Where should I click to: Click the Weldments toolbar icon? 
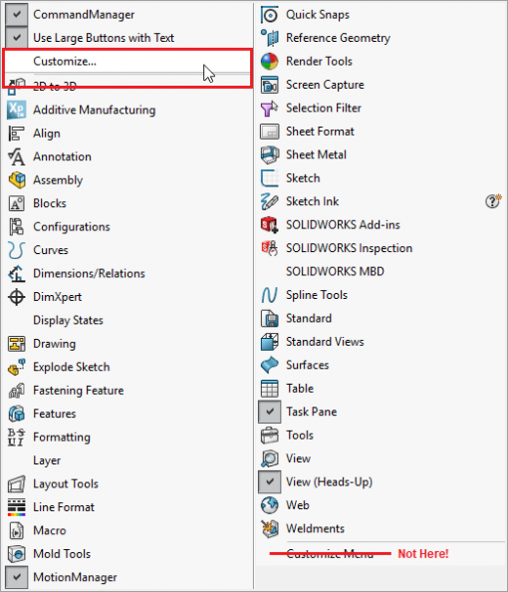pyautogui.click(x=270, y=528)
